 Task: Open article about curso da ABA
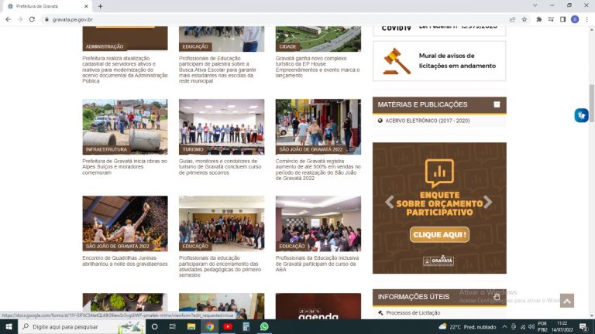point(317,264)
